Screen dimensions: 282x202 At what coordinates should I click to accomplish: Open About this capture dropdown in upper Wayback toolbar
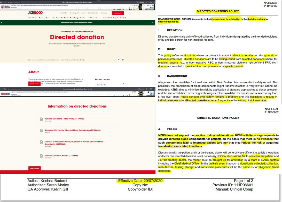click(x=150, y=9)
